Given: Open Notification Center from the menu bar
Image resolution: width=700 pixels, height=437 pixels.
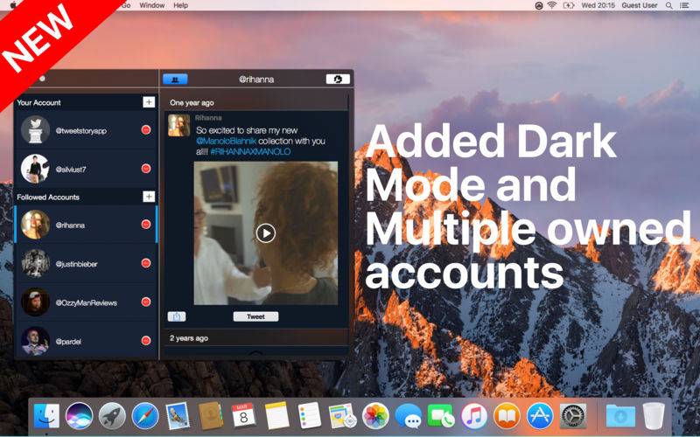Looking at the screenshot, I should tap(684, 5).
